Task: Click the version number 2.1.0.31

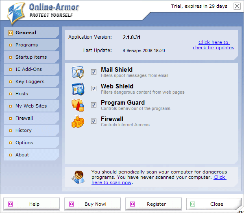Action: point(131,37)
